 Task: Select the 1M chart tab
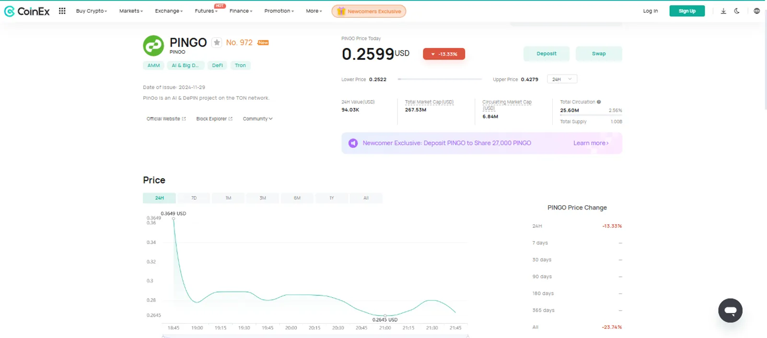click(x=228, y=198)
